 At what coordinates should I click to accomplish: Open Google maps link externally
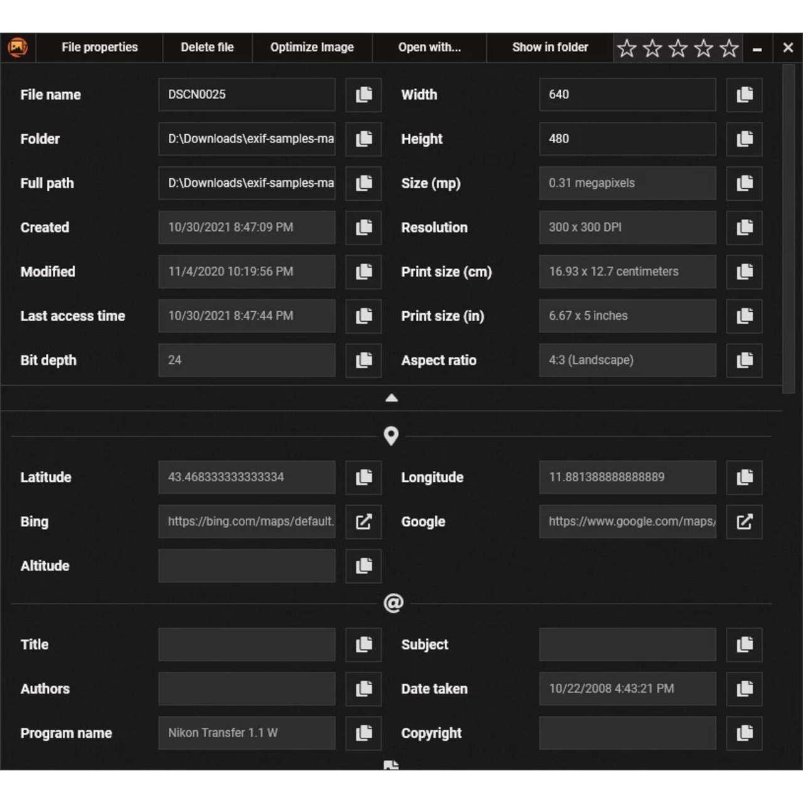click(744, 522)
